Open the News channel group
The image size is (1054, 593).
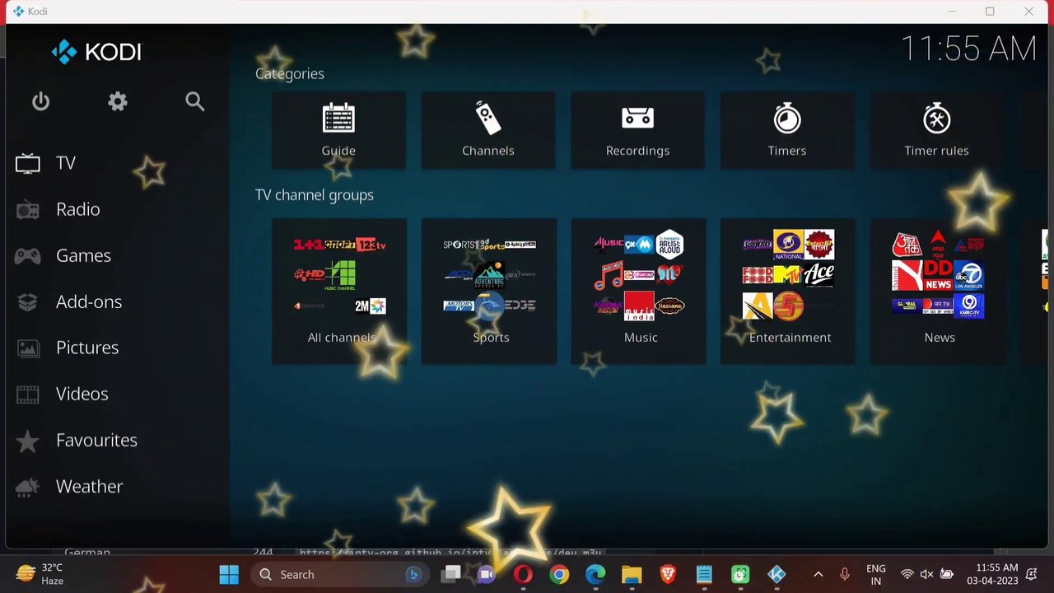[x=938, y=291]
